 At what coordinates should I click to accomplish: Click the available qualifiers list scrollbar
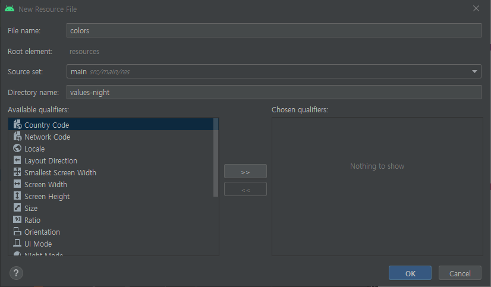tap(216, 157)
